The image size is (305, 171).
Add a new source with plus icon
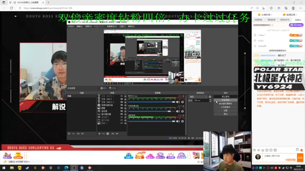coord(99,134)
